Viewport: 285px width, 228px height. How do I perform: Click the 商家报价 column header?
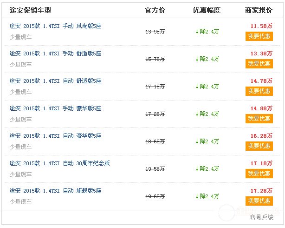pos(259,10)
